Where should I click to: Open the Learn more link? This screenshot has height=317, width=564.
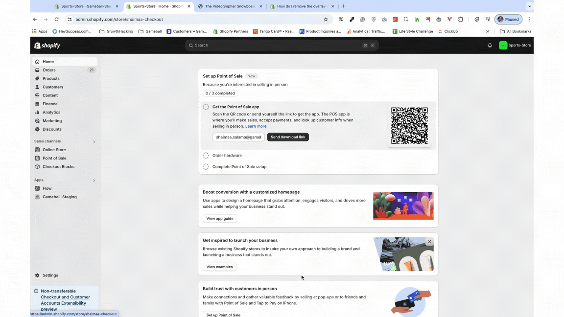256,126
